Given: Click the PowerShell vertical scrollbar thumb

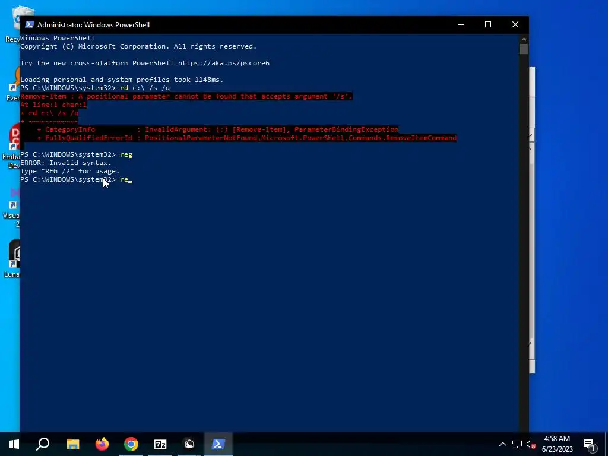Looking at the screenshot, I should coord(524,49).
